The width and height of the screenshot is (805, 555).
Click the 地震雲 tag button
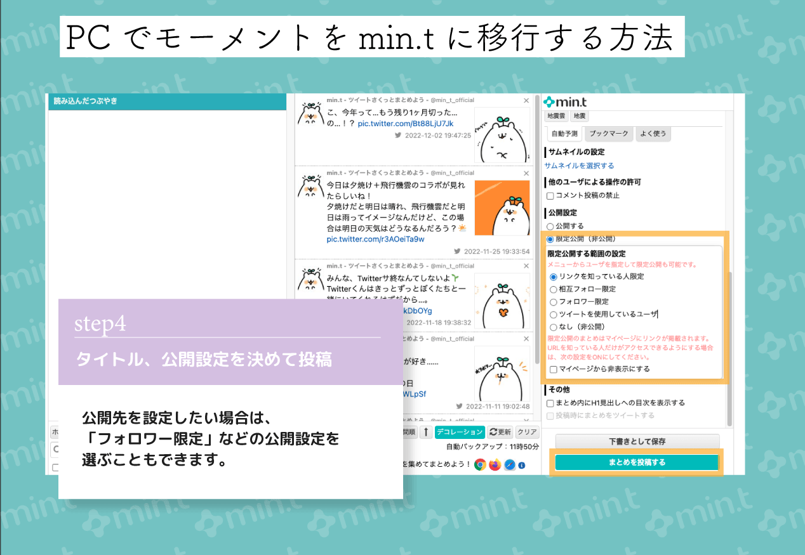coord(557,116)
